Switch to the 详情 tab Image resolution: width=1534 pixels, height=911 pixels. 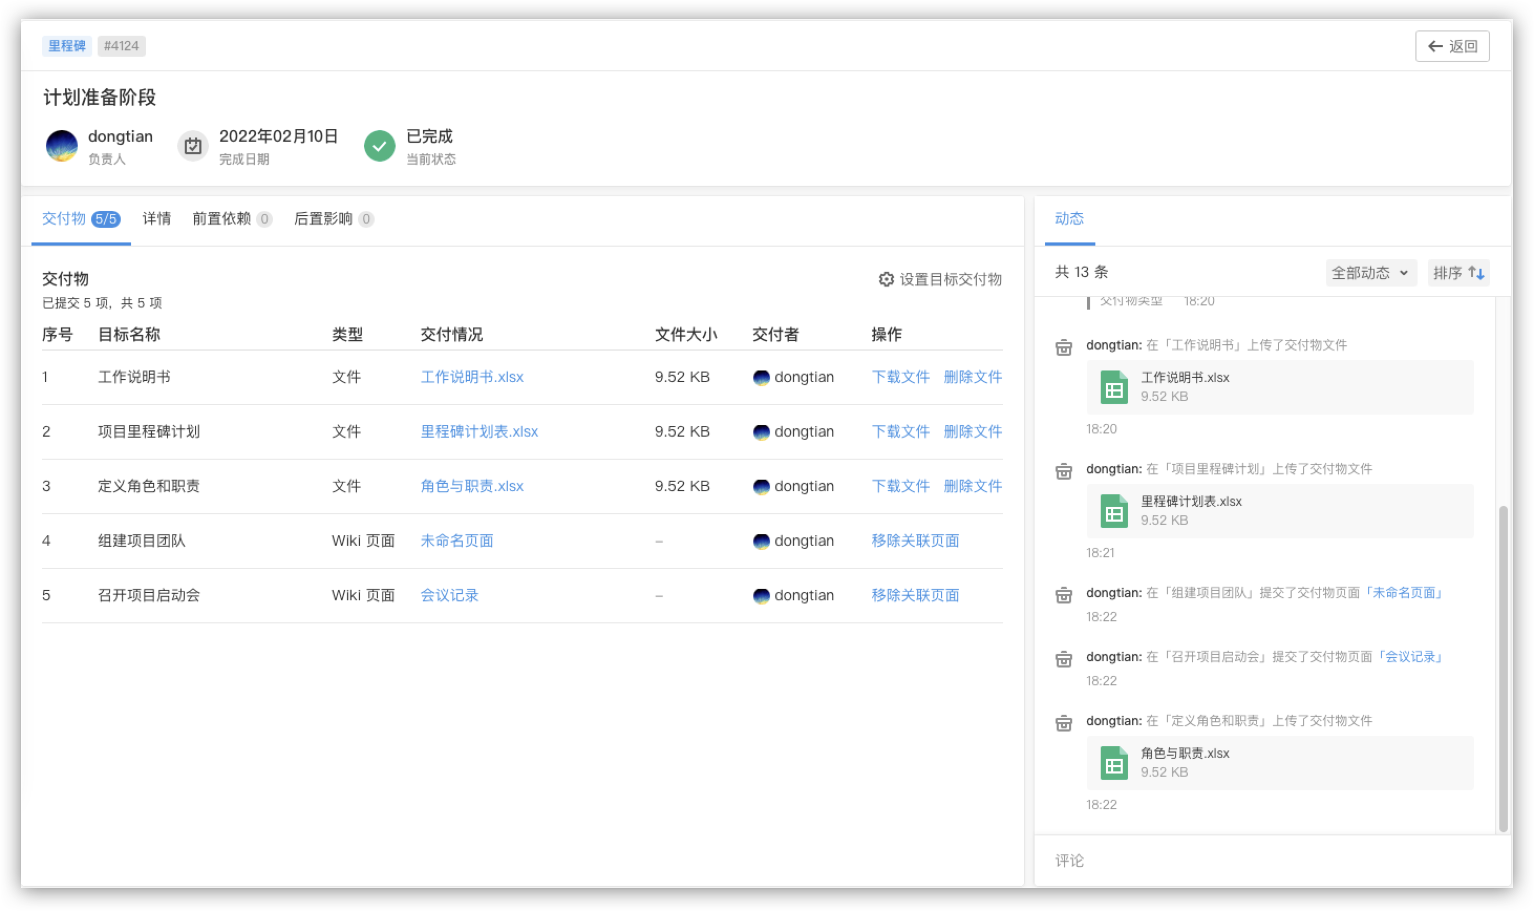click(x=156, y=218)
